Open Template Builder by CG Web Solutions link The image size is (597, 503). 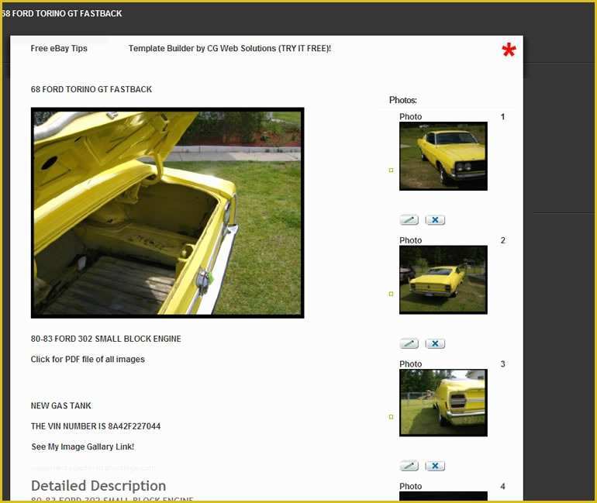[x=230, y=48]
